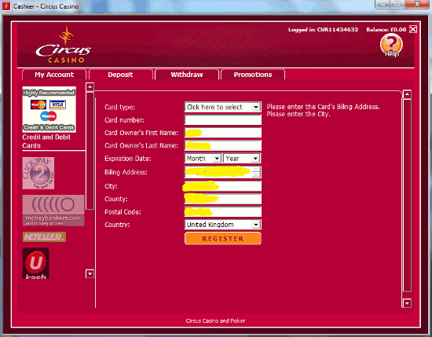
Task: Minimize the Cashier window
Action: click(x=383, y=4)
